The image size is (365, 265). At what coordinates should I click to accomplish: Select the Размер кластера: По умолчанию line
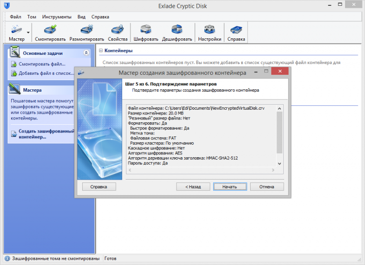(x=162, y=143)
